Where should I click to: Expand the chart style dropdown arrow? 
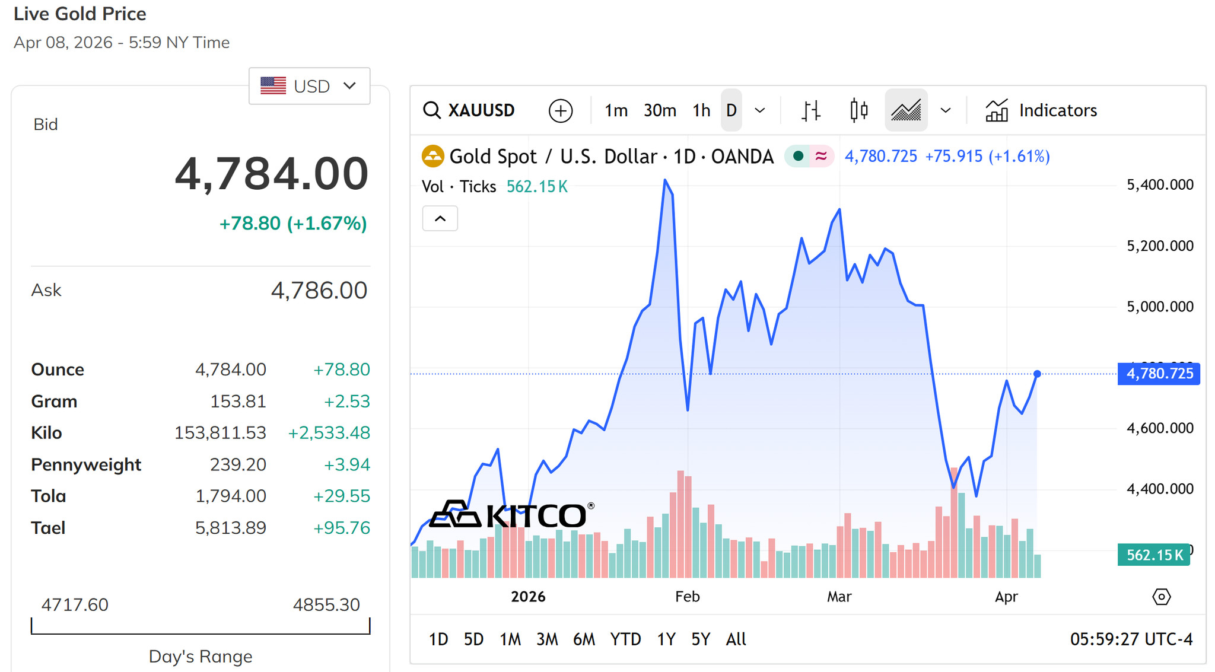click(x=946, y=110)
